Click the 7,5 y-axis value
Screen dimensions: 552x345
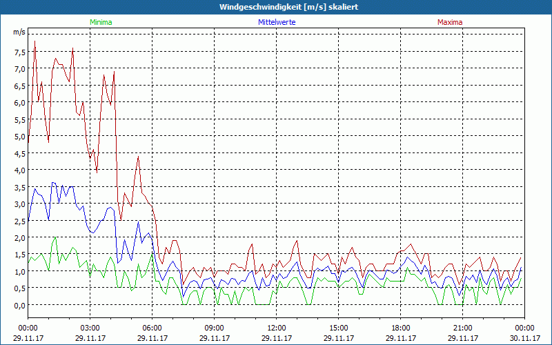pos(20,52)
